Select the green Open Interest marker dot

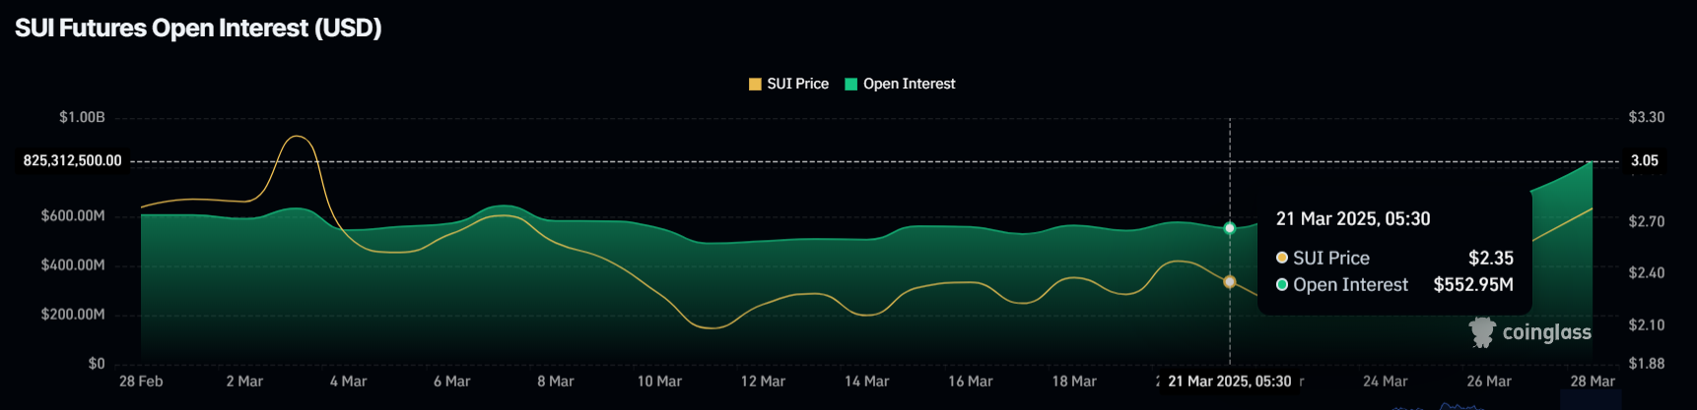coord(1229,228)
